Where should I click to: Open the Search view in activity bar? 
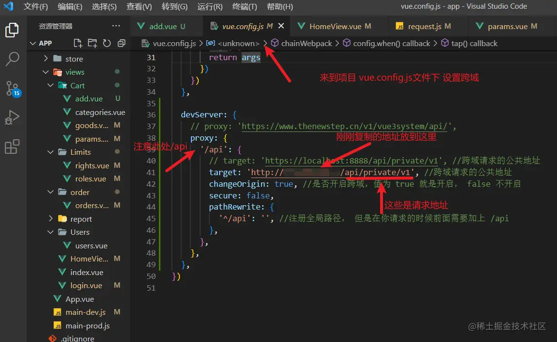(12, 59)
